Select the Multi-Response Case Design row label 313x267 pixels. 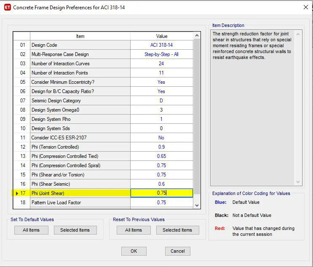coord(60,54)
